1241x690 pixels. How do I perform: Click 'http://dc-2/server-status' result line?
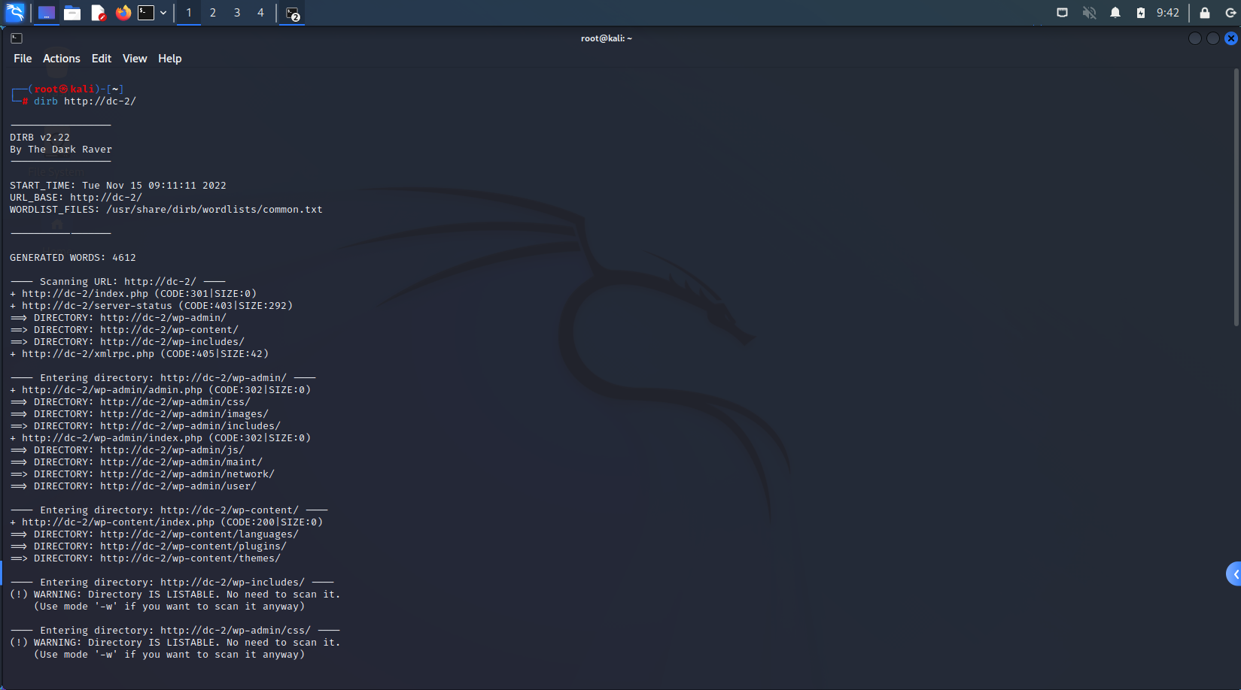tap(151, 306)
